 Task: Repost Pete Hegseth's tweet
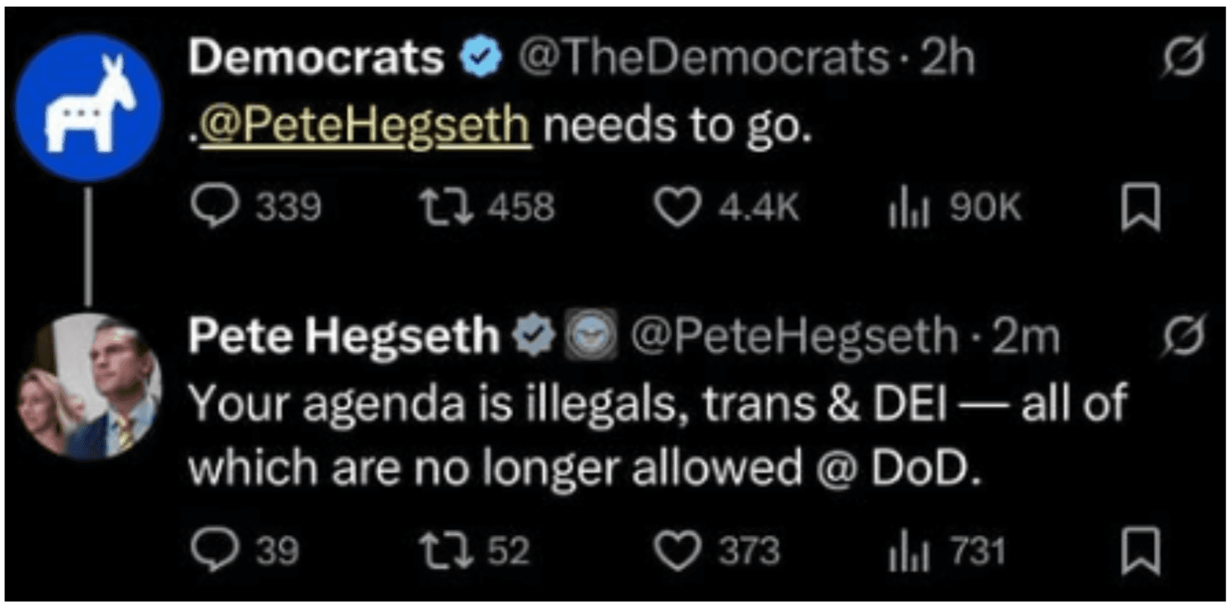(x=446, y=551)
